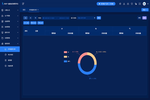Click the user avatar in header

coord(144,4)
